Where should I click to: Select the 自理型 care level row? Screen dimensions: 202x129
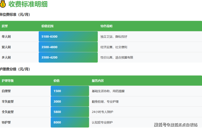[x=6, y=91]
